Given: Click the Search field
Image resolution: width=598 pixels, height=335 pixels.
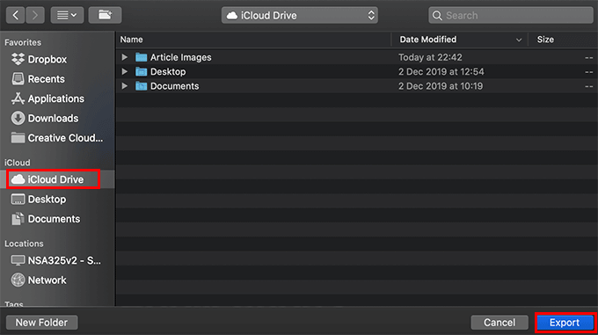Looking at the screenshot, I should pos(511,15).
